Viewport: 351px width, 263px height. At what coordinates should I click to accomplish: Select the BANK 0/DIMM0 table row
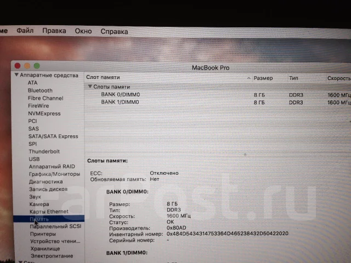tap(218, 95)
